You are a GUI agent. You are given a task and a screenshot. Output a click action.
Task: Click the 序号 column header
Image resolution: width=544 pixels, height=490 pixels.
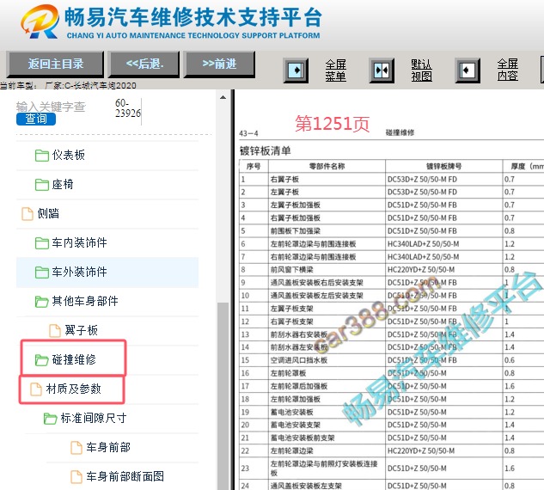(254, 167)
